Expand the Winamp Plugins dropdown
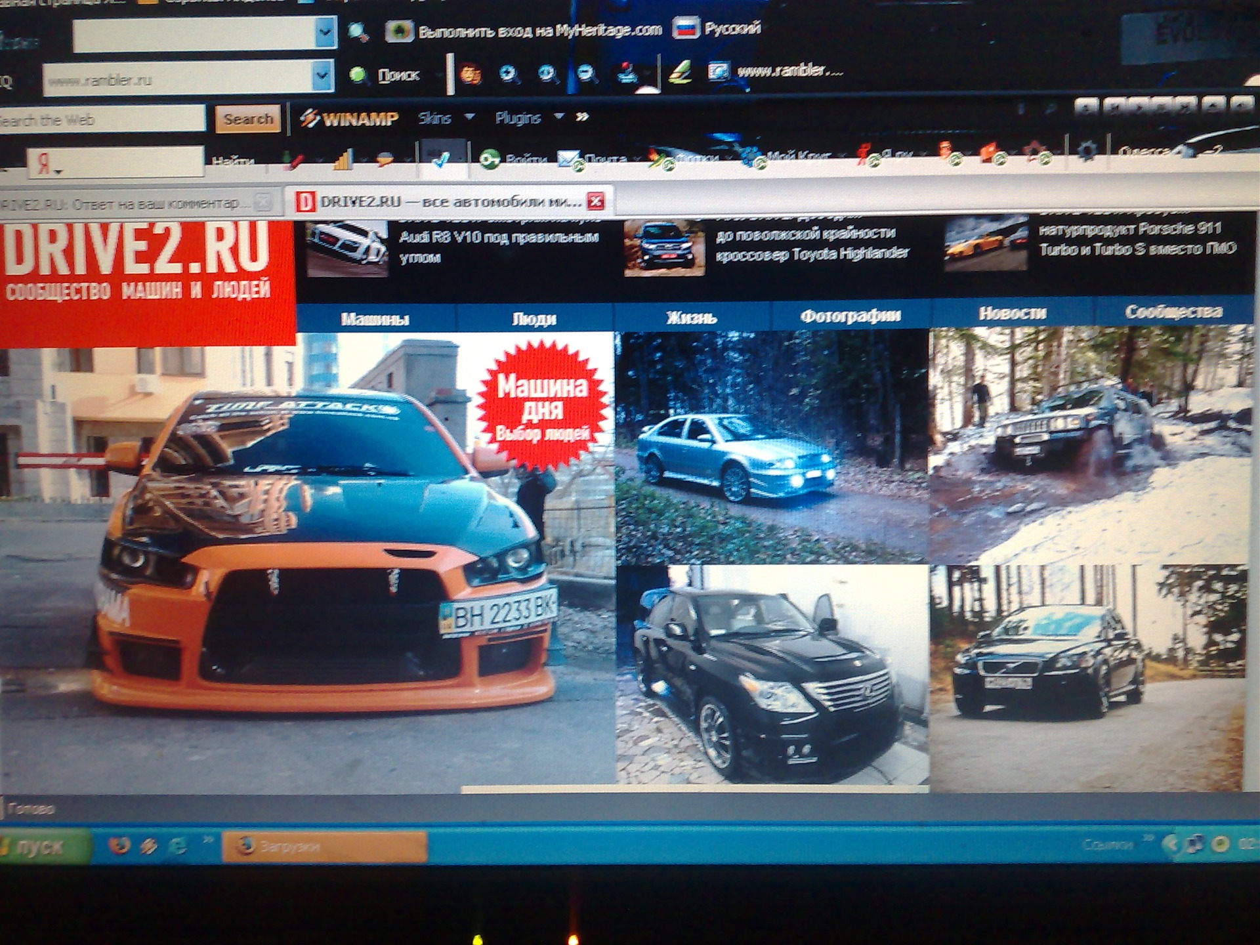The image size is (1260, 945). click(558, 116)
